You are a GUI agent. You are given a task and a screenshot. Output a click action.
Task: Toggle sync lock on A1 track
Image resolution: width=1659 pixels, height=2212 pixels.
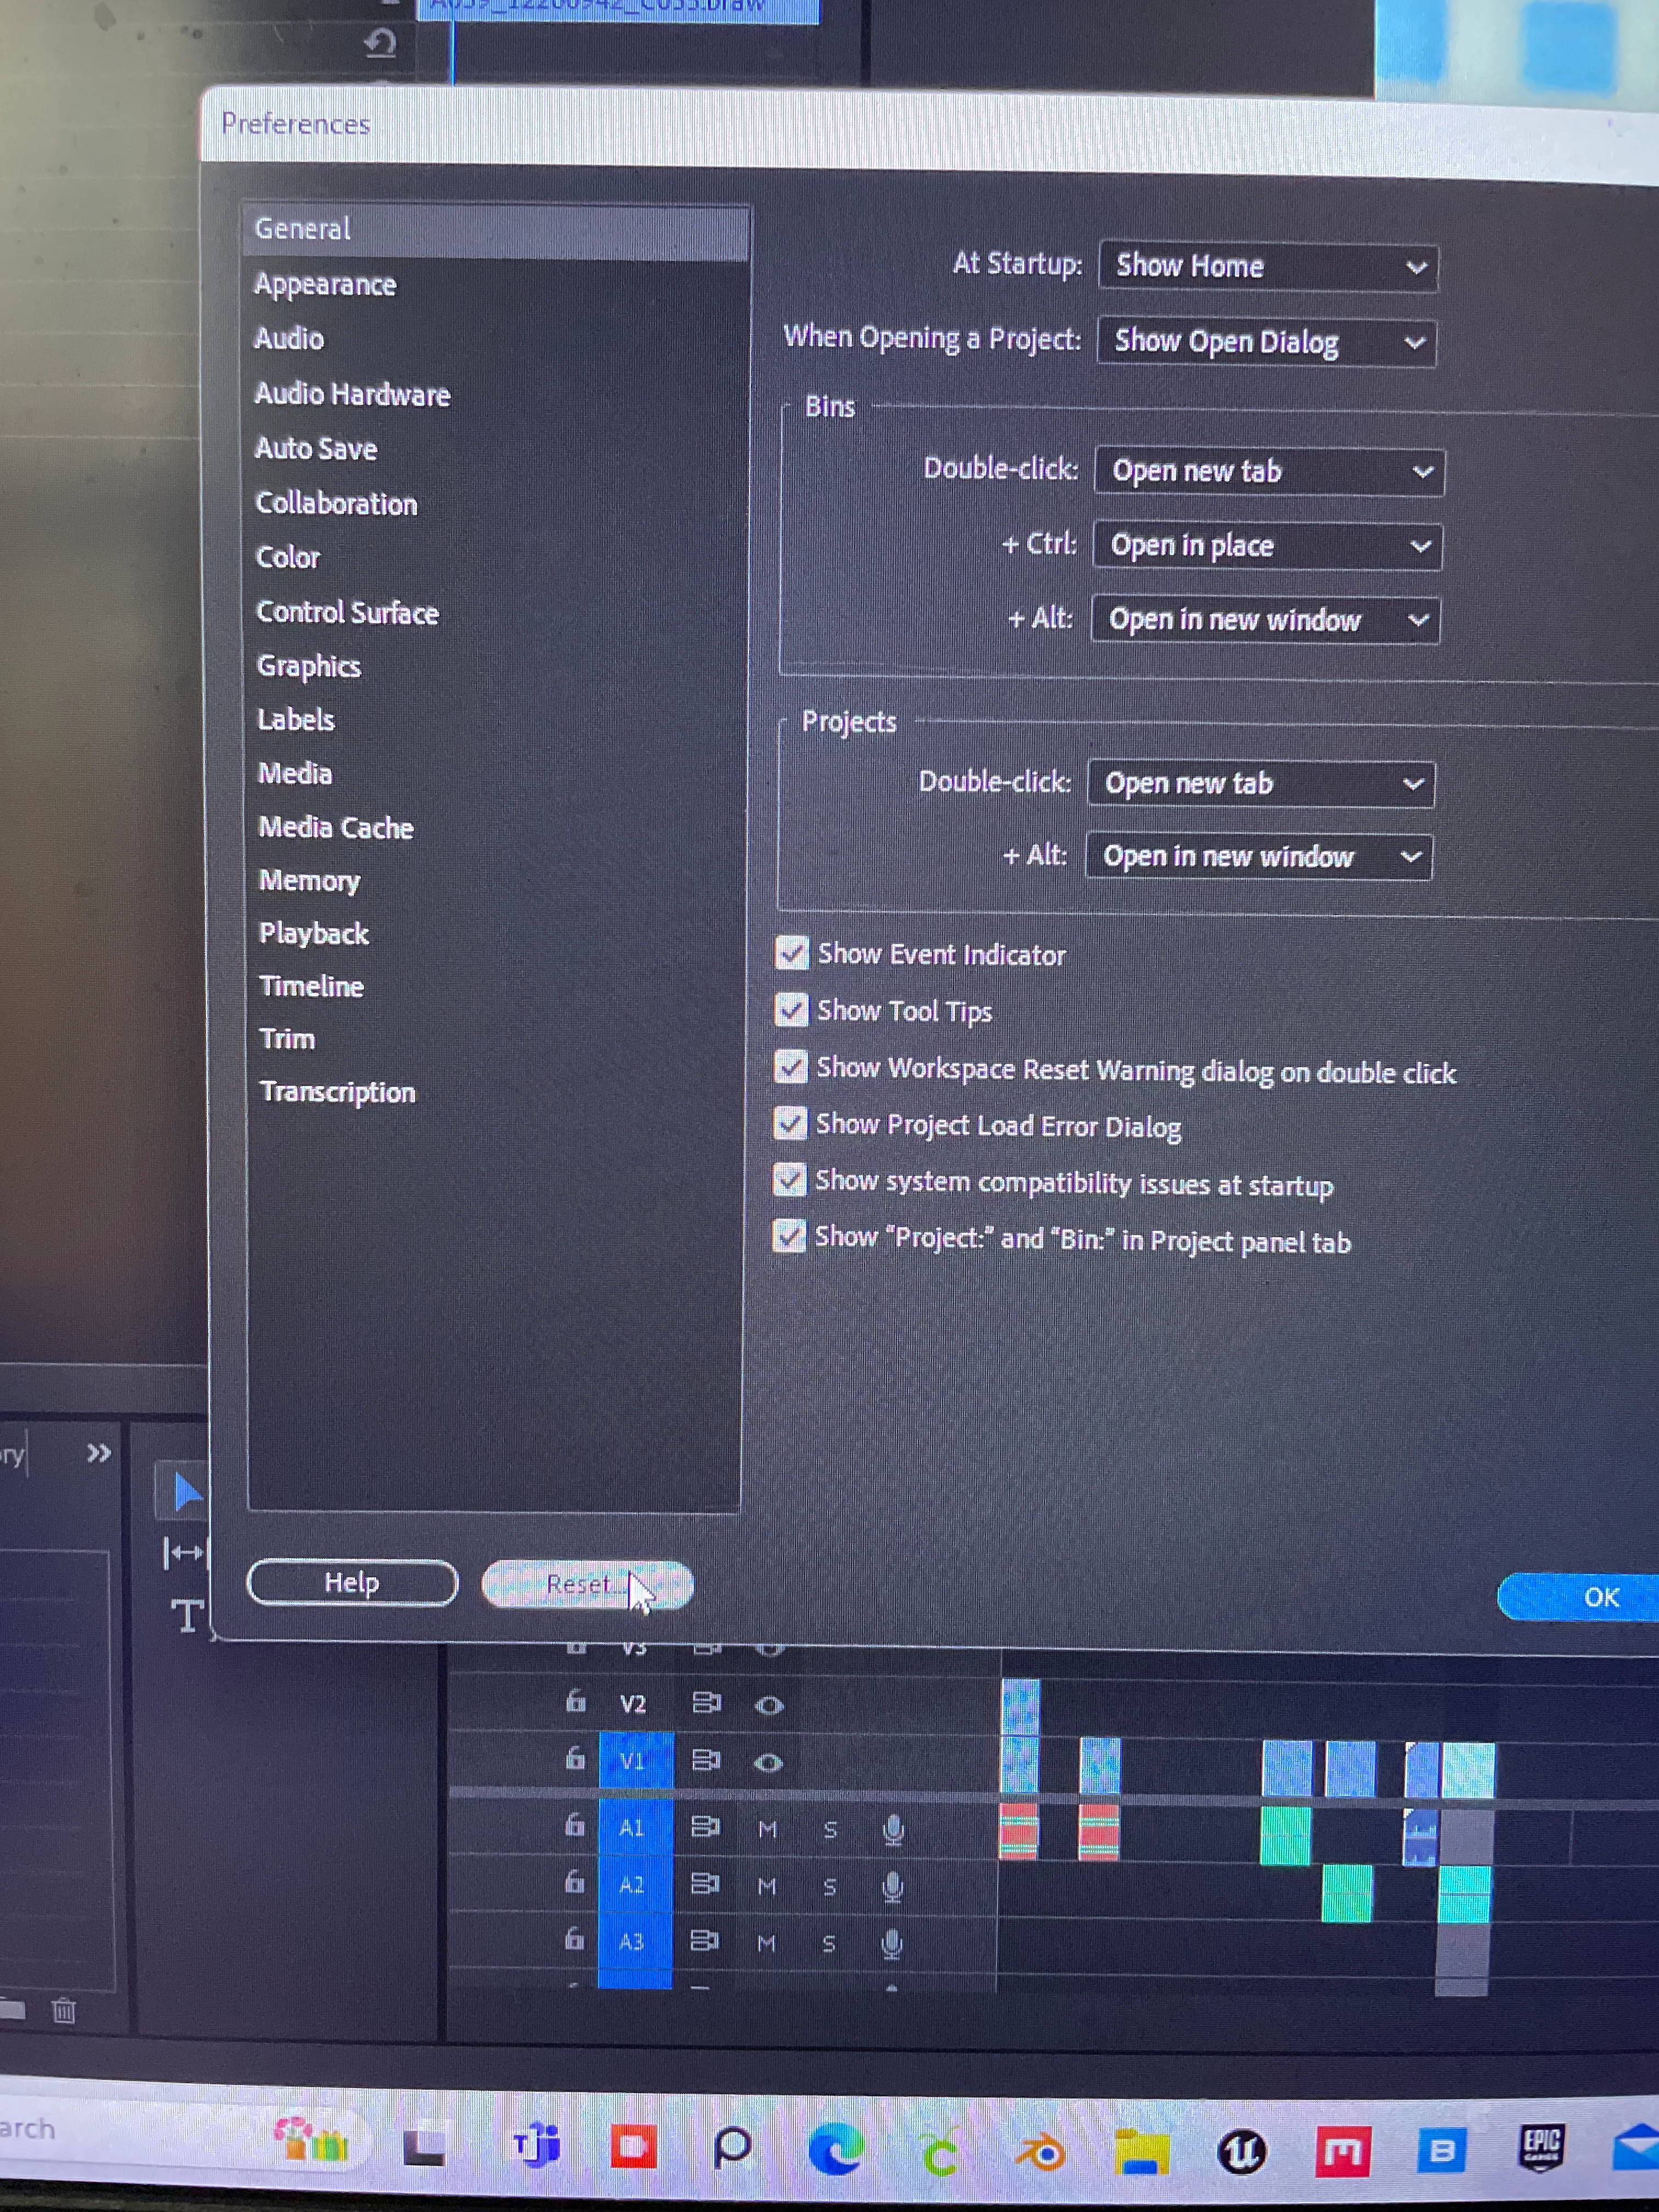tap(705, 1827)
